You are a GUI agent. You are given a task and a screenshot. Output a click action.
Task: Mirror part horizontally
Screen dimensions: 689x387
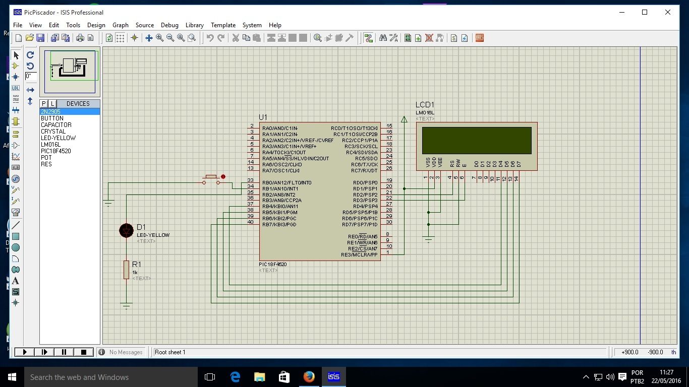(x=30, y=90)
